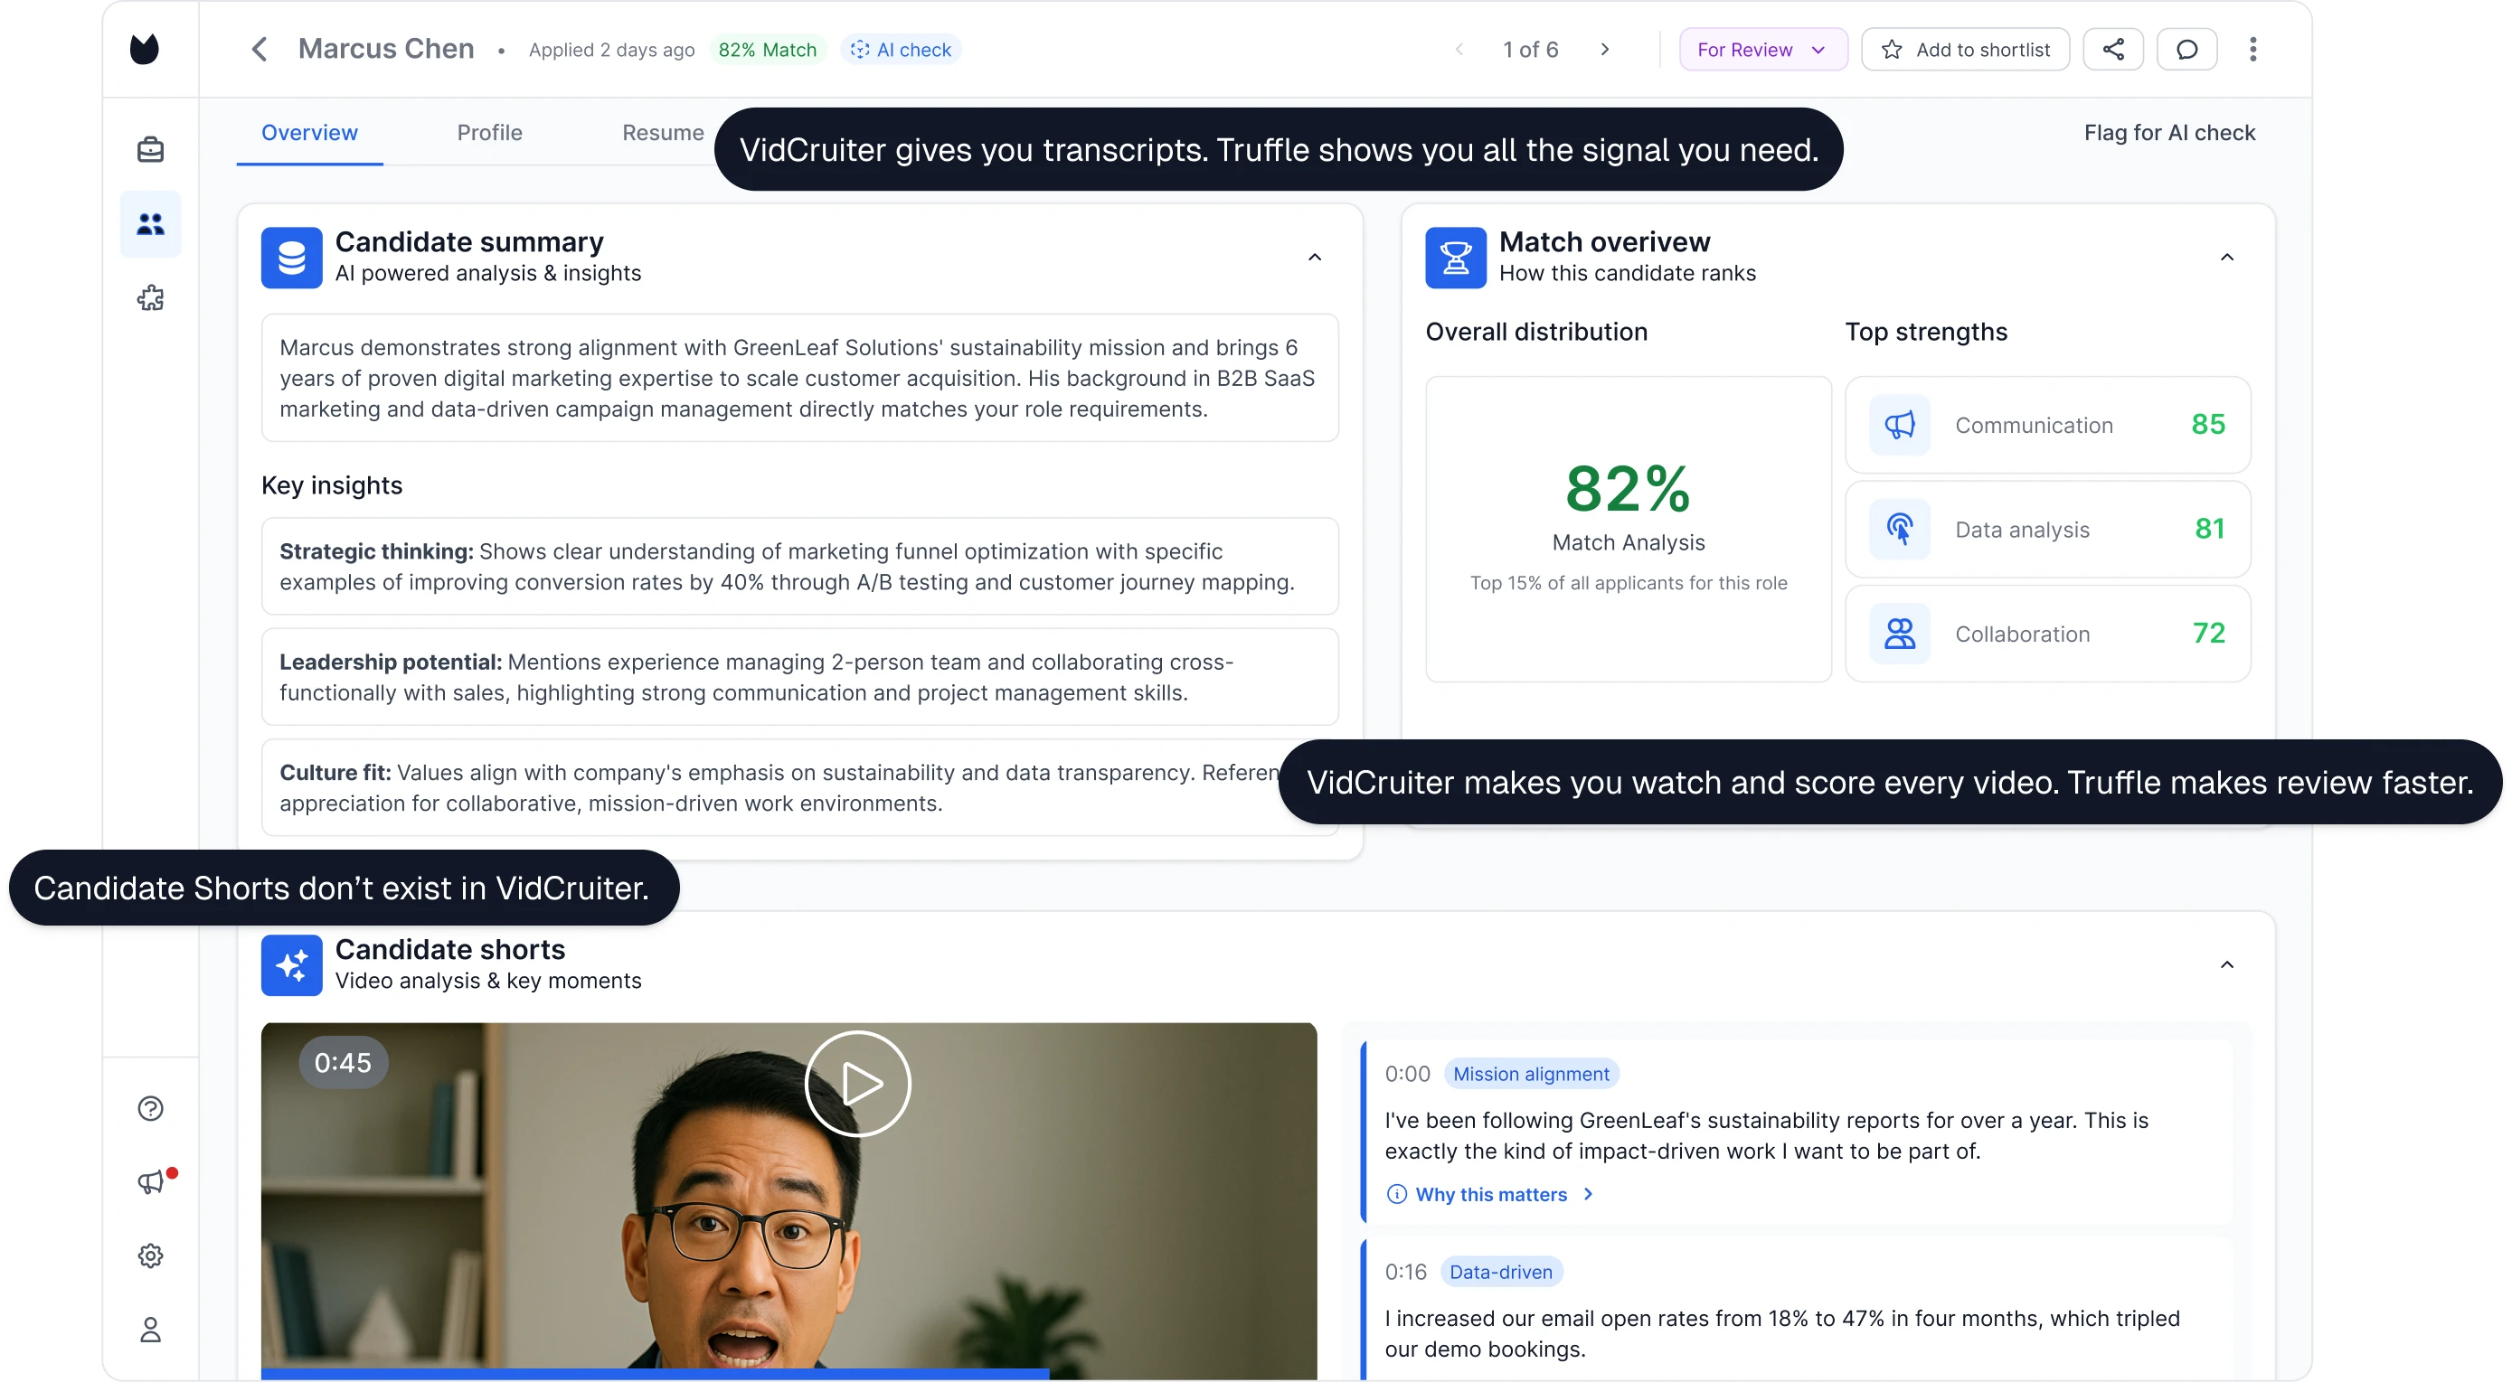Open the comment bubble icon
This screenshot has width=2512, height=1382.
2186,50
